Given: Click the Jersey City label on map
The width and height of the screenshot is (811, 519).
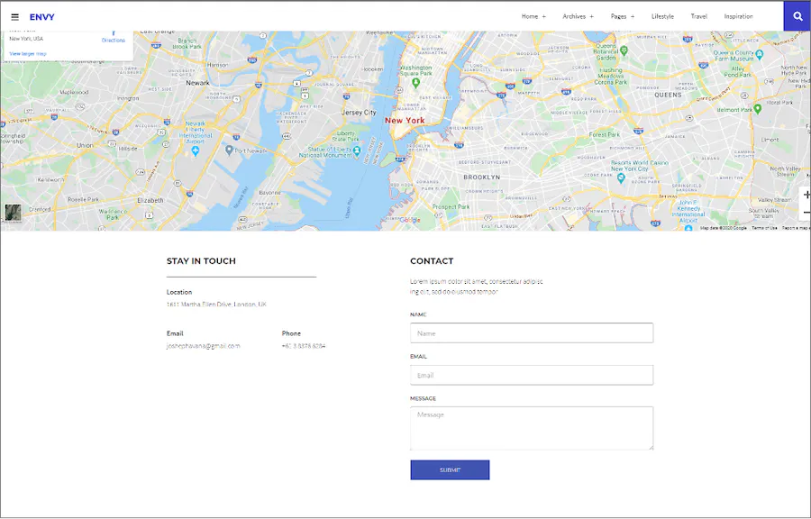Looking at the screenshot, I should (359, 112).
